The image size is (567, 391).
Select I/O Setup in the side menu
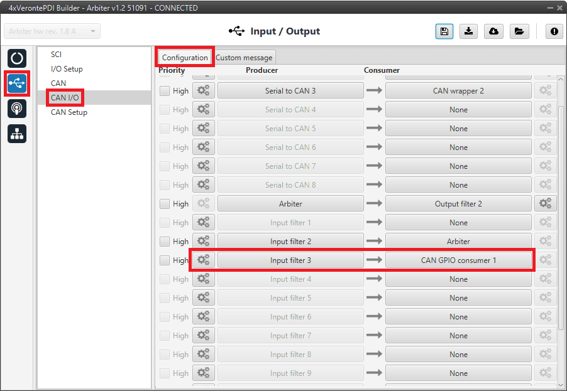(67, 69)
